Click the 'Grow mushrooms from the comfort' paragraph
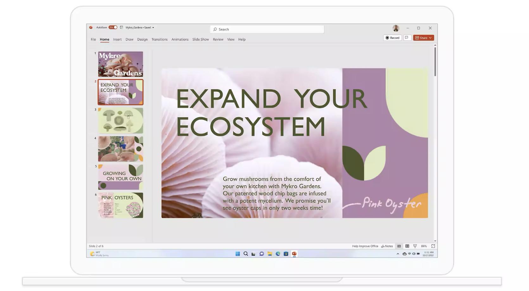The image size is (529, 291). pos(277,193)
